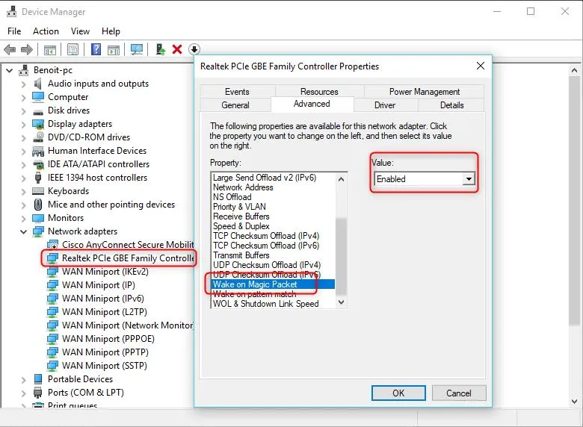
Task: Click the blue Help question-mark icon
Action: point(96,49)
